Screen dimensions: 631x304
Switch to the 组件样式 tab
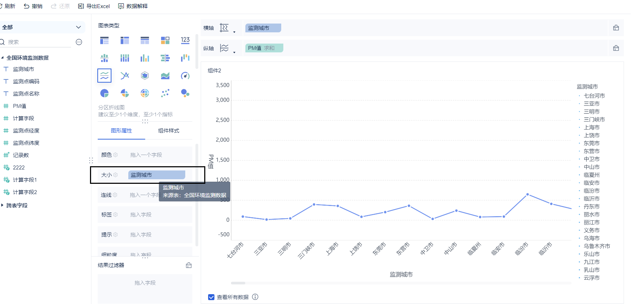[168, 131]
